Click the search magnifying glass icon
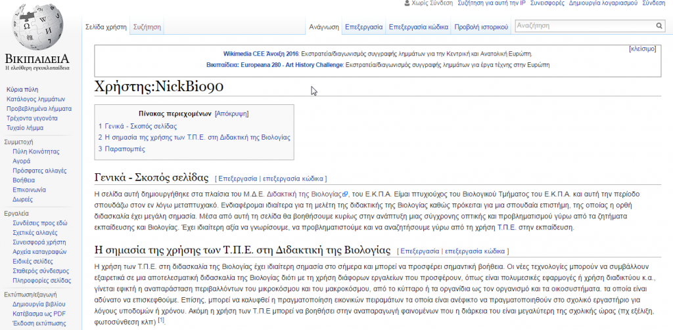The width and height of the screenshot is (673, 330). pyautogui.click(x=659, y=26)
